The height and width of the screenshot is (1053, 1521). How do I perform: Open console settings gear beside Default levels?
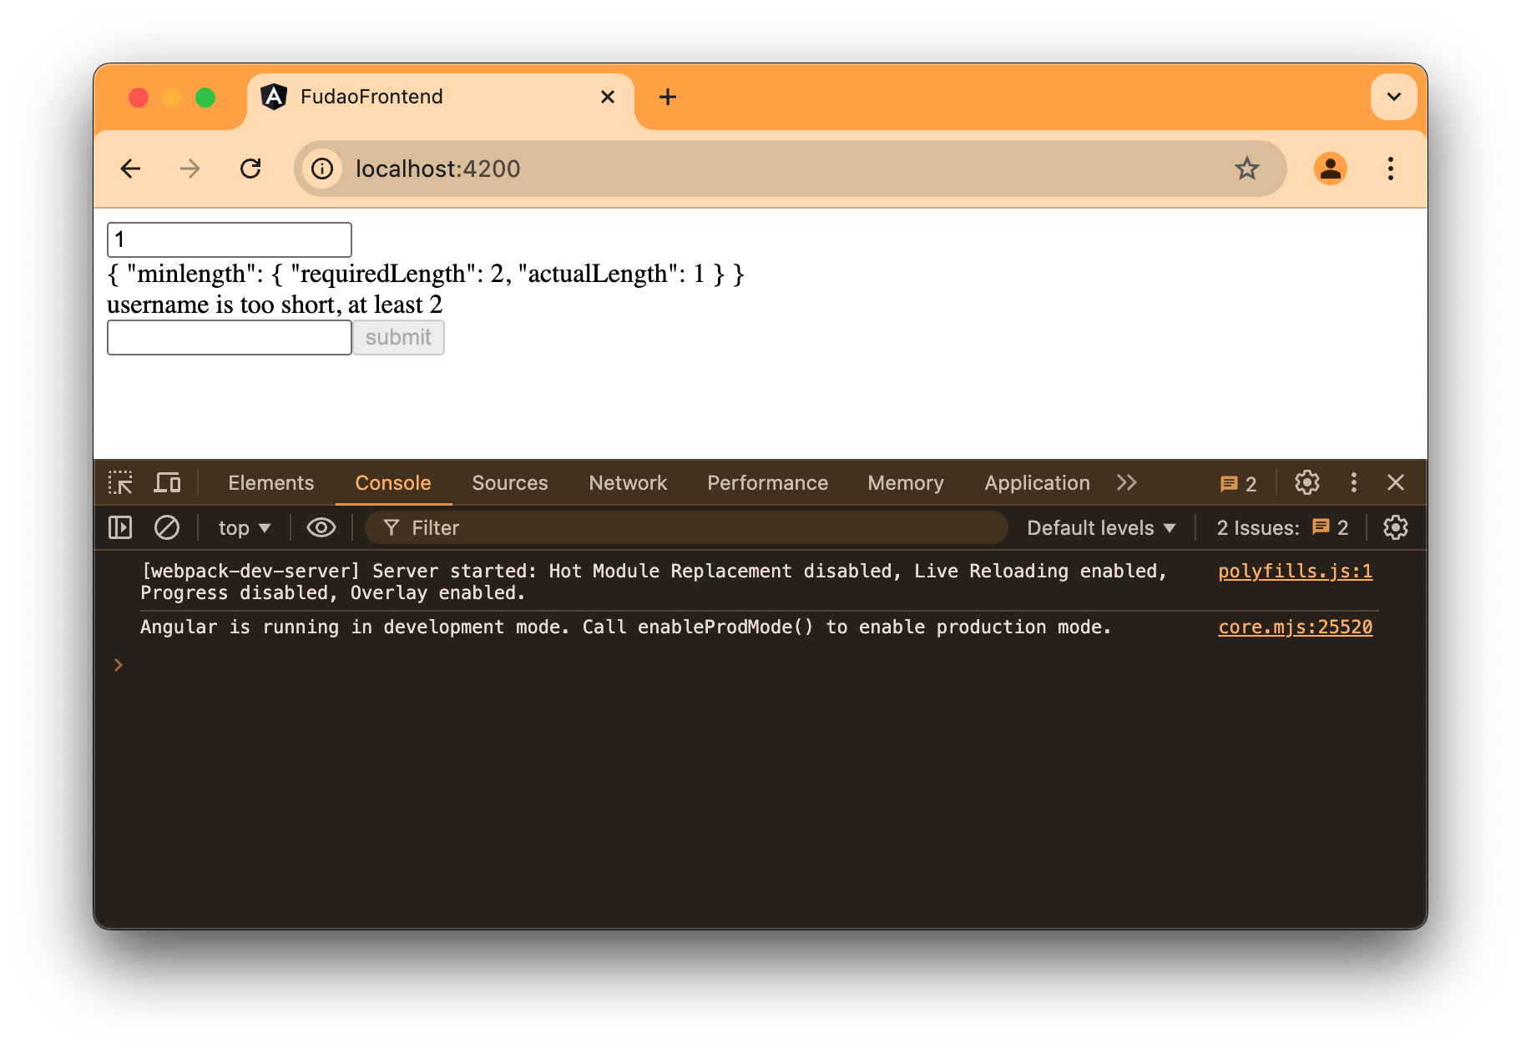tap(1395, 527)
